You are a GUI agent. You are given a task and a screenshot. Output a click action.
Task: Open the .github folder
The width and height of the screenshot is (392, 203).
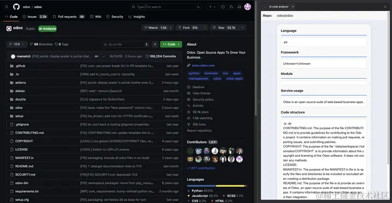coord(20,66)
